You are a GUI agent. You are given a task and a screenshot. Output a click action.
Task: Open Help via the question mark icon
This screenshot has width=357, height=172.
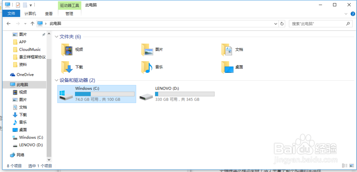352,14
